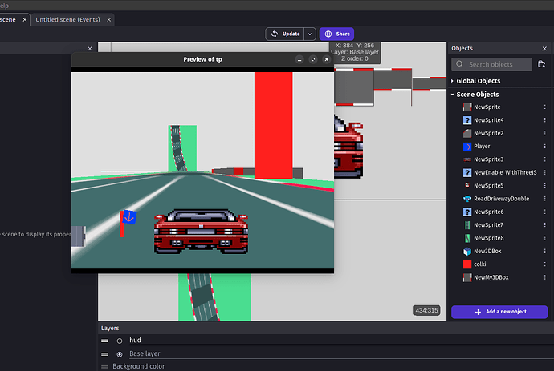Open options menu for New3DBox

(544, 251)
